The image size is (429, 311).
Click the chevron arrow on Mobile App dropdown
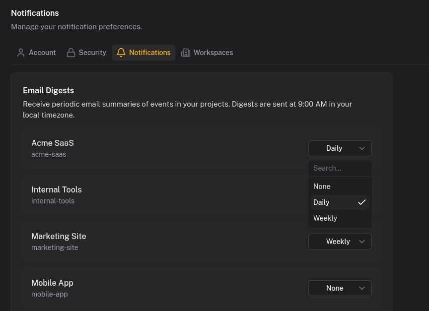click(x=362, y=288)
